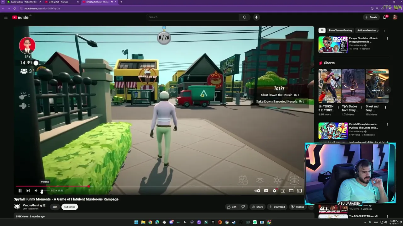Image resolution: width=403 pixels, height=226 pixels.
Task: Click the Join button
Action: [55, 207]
